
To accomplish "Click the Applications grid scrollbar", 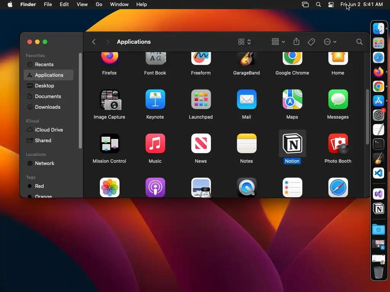I will click(368, 117).
